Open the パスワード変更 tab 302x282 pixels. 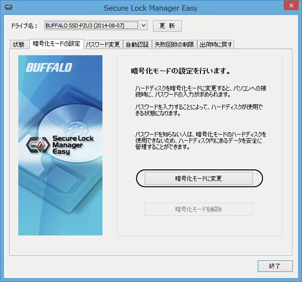[x=103, y=45]
